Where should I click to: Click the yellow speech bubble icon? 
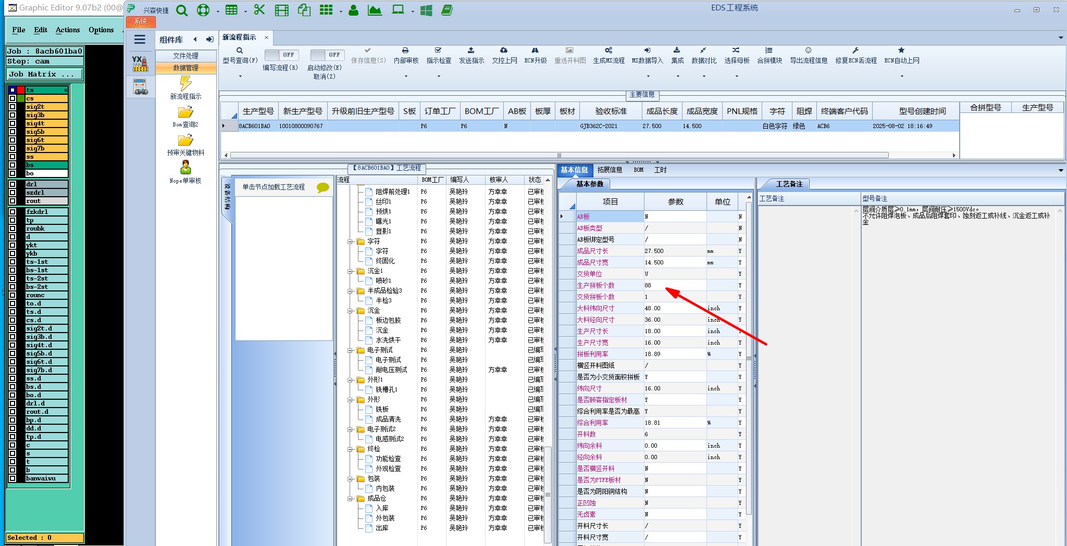(x=322, y=187)
